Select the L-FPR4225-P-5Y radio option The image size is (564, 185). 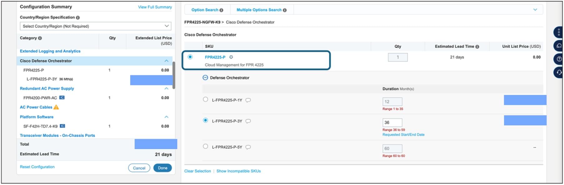(205, 146)
